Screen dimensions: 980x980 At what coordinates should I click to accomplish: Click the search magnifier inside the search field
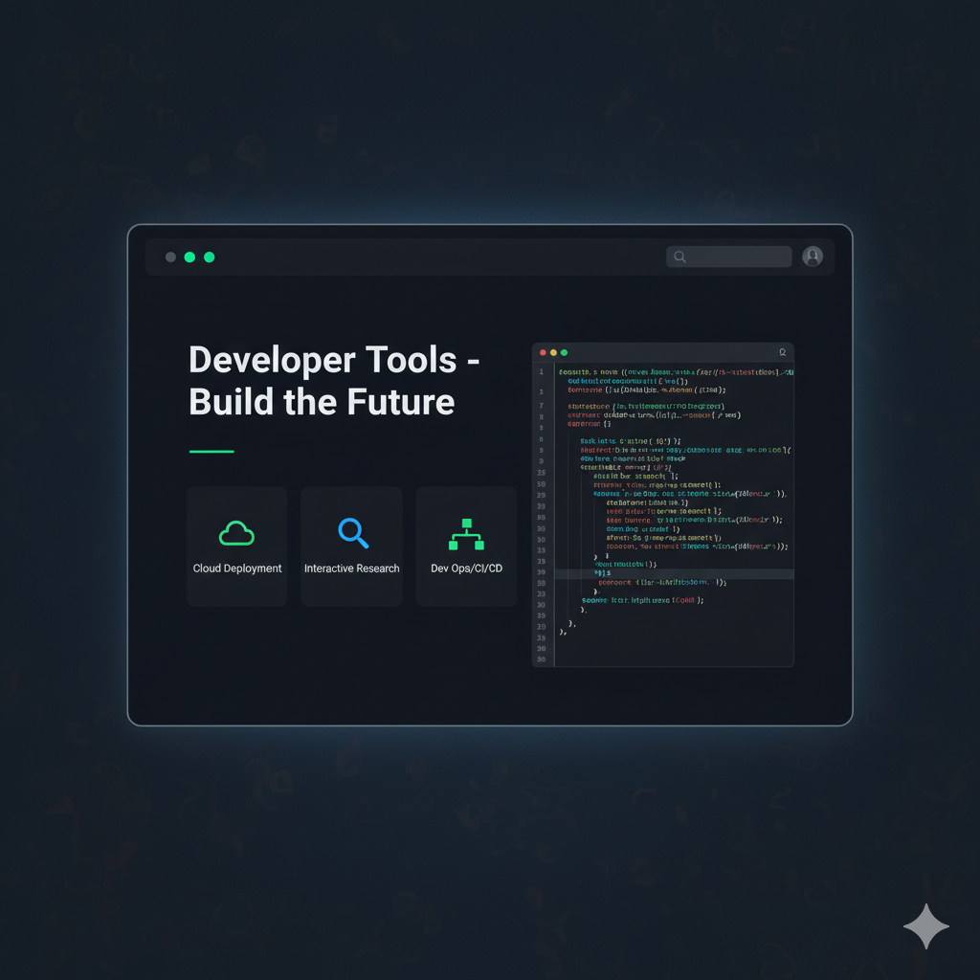pyautogui.click(x=679, y=256)
